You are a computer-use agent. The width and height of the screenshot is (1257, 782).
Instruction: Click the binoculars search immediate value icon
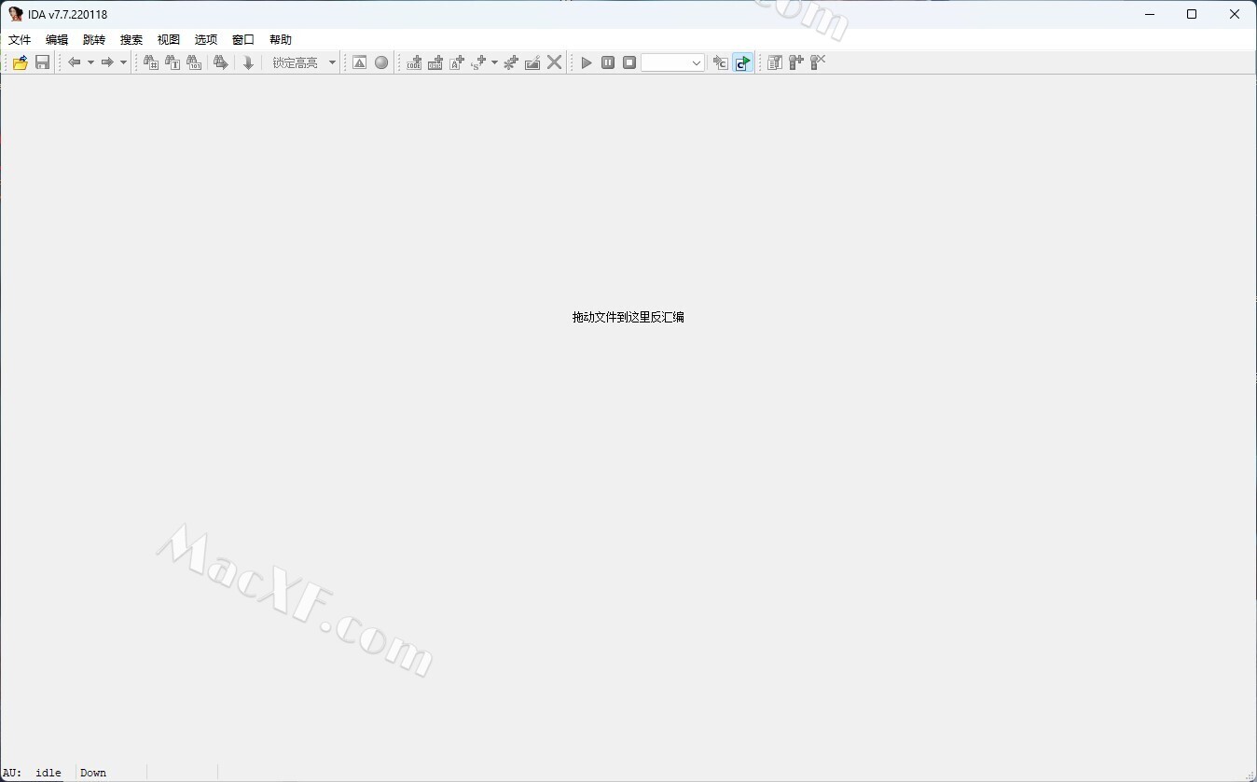[151, 62]
